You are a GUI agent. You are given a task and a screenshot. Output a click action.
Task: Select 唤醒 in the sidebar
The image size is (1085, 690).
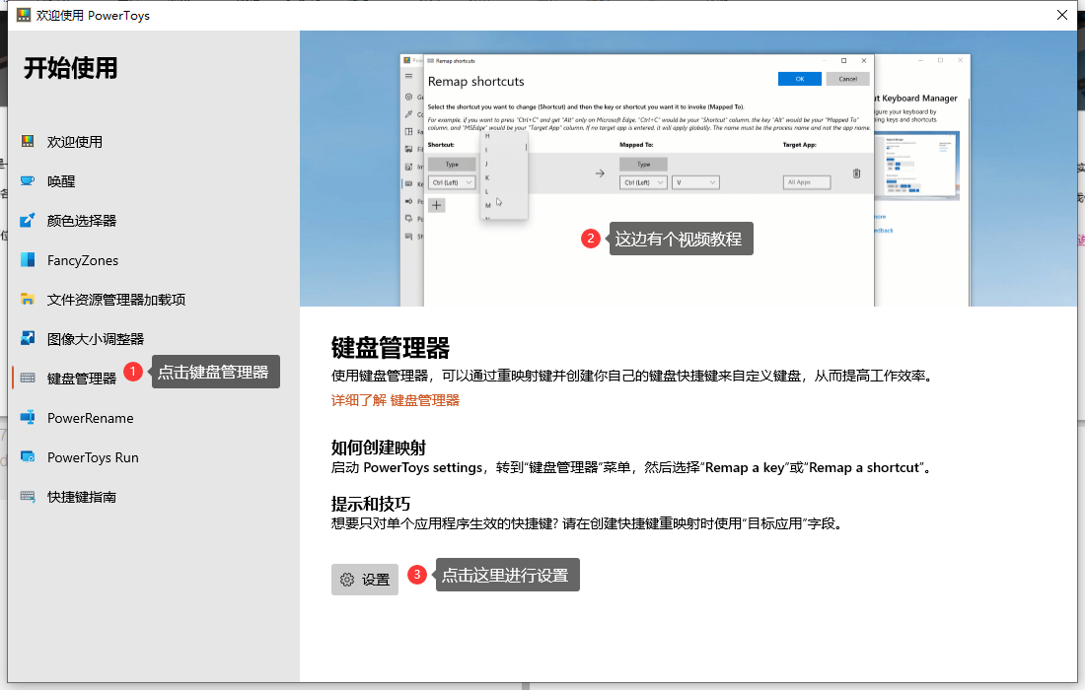61,181
